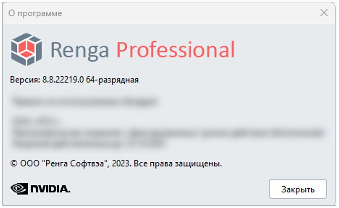Screen dimensions: 339x208
Task: Click the first blurred license line
Action: coord(85,101)
